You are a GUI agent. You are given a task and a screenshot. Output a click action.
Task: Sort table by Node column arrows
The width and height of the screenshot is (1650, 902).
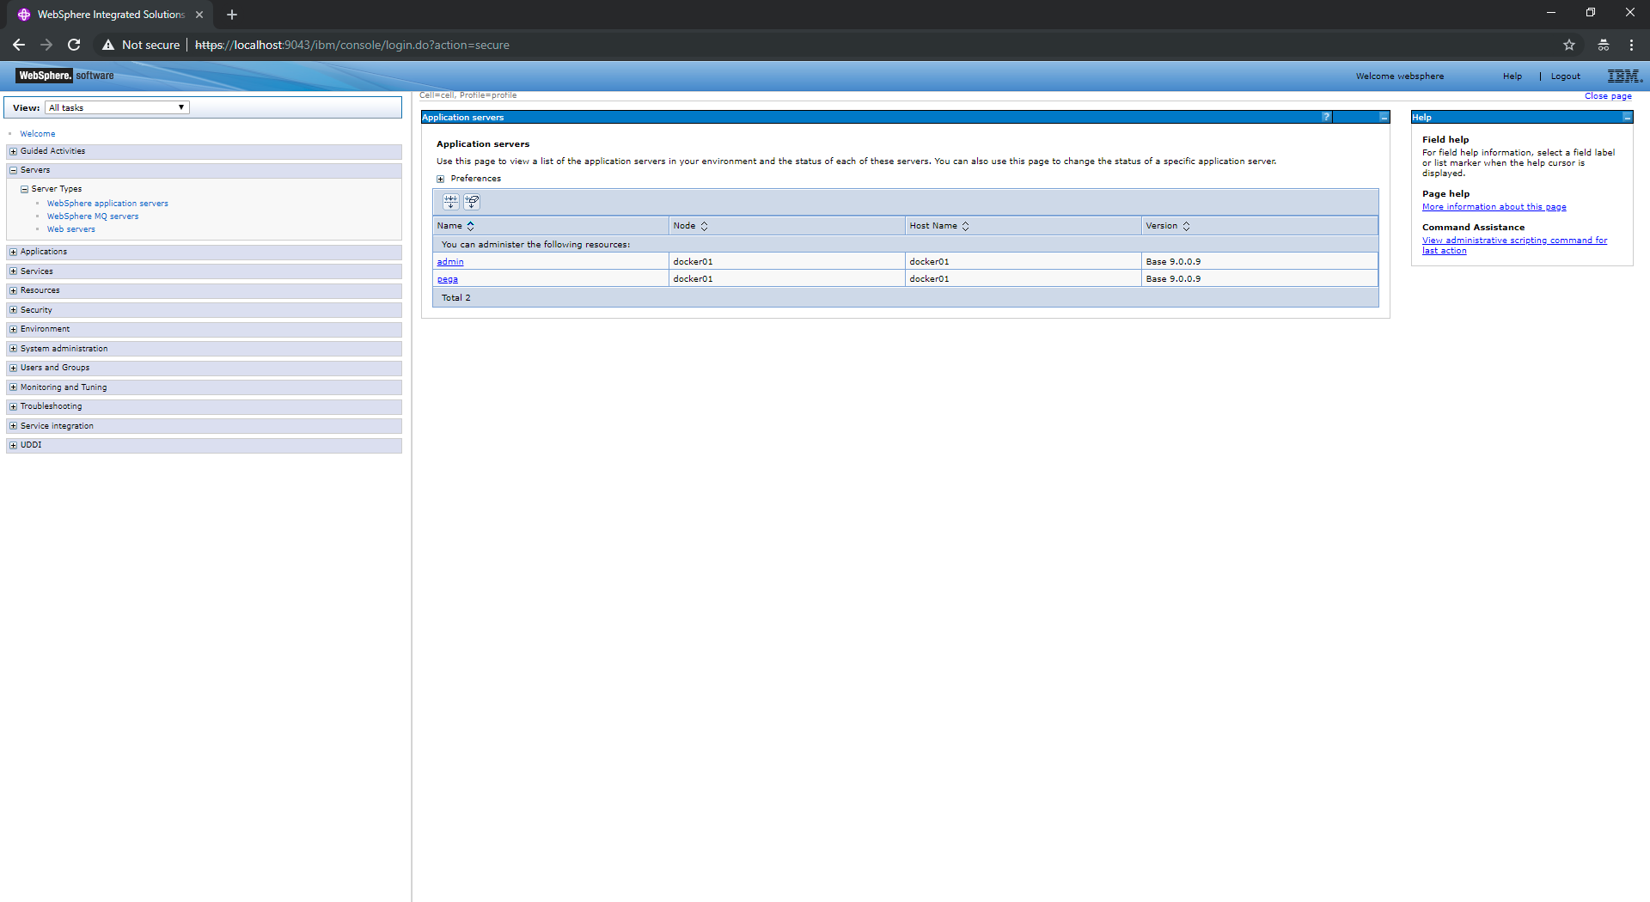(x=704, y=226)
